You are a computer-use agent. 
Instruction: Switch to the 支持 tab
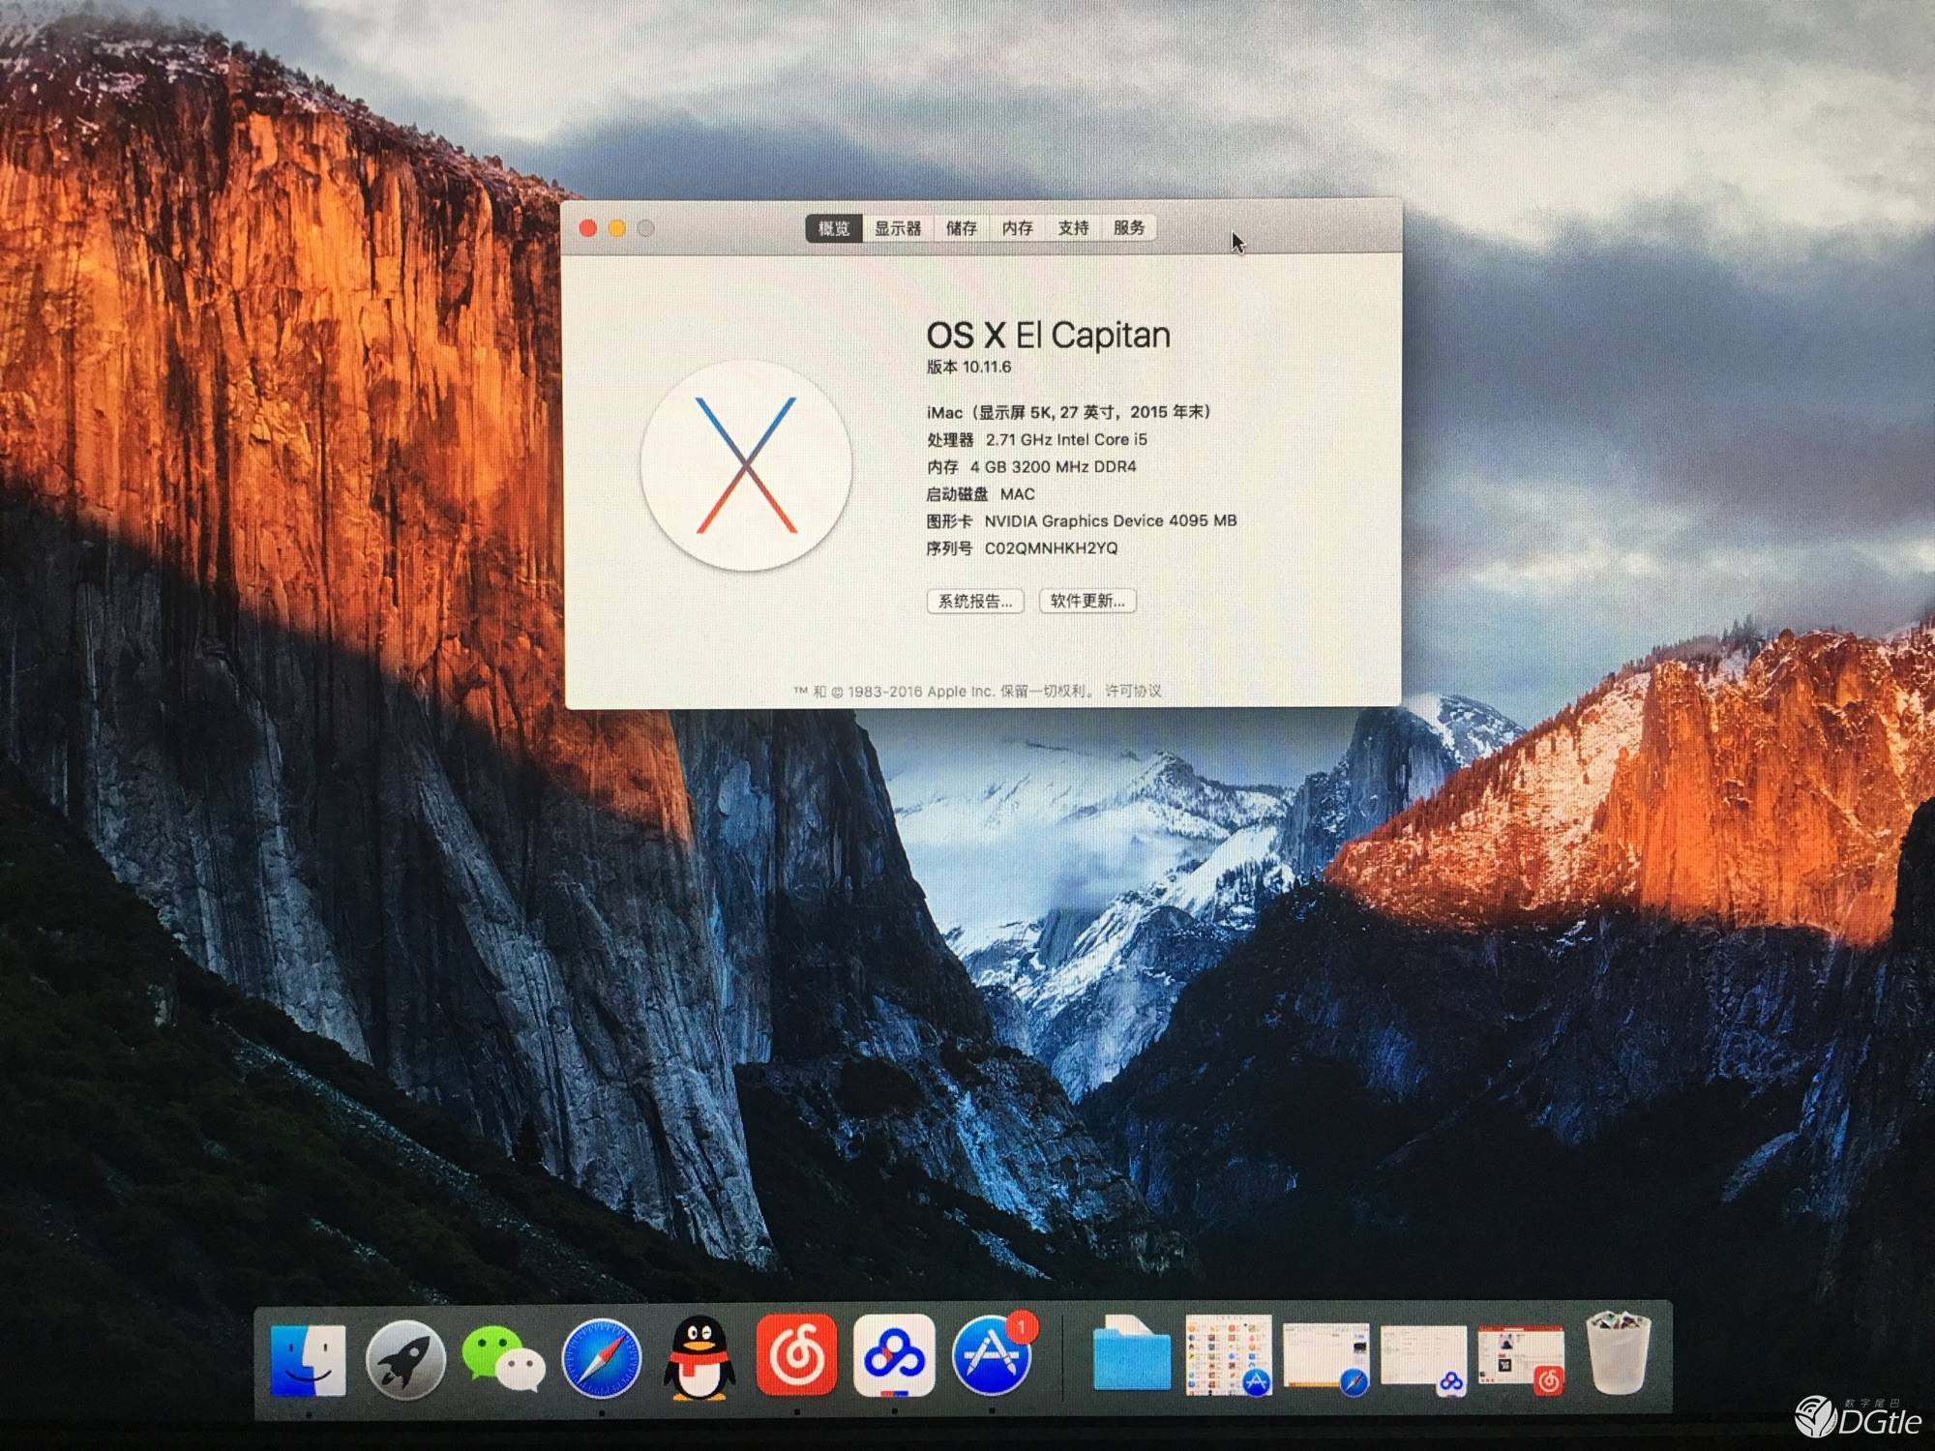click(1073, 228)
